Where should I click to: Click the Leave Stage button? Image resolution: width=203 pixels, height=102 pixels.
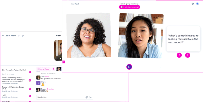[43, 69]
